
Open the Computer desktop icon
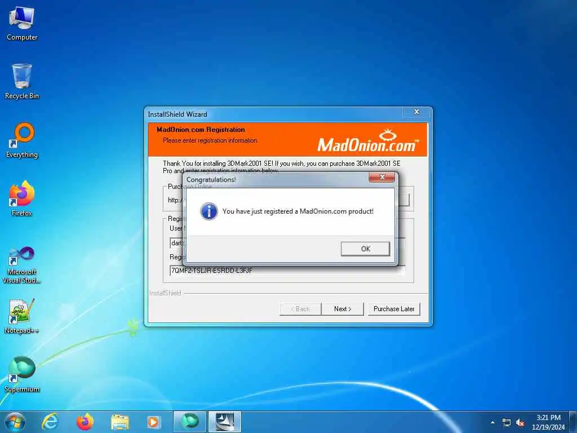point(22,24)
